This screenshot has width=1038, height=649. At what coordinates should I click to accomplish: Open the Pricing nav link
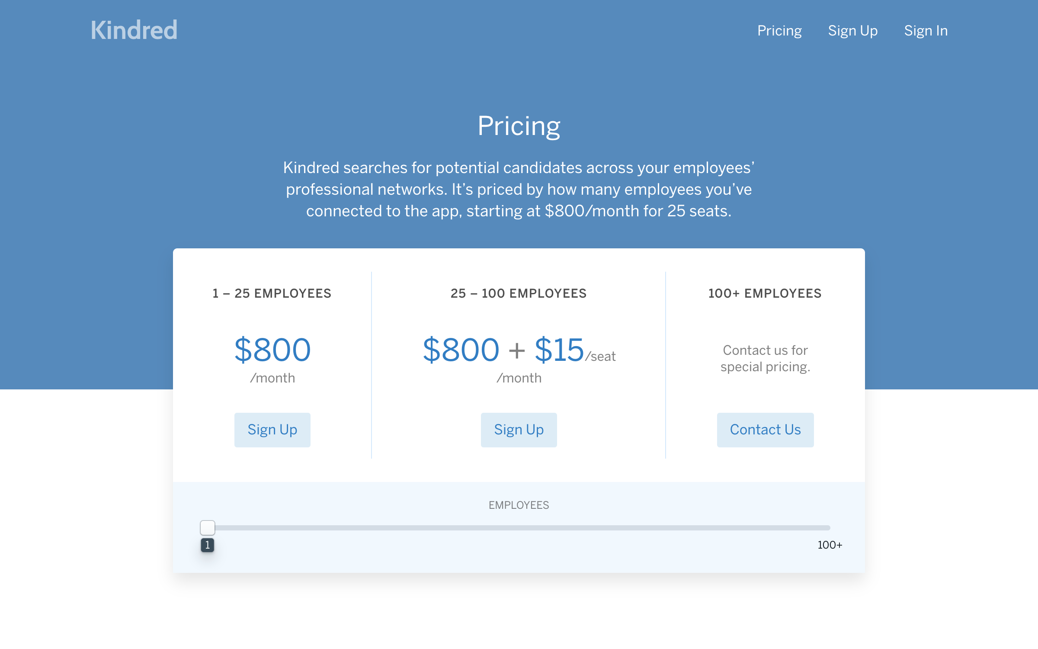(779, 31)
